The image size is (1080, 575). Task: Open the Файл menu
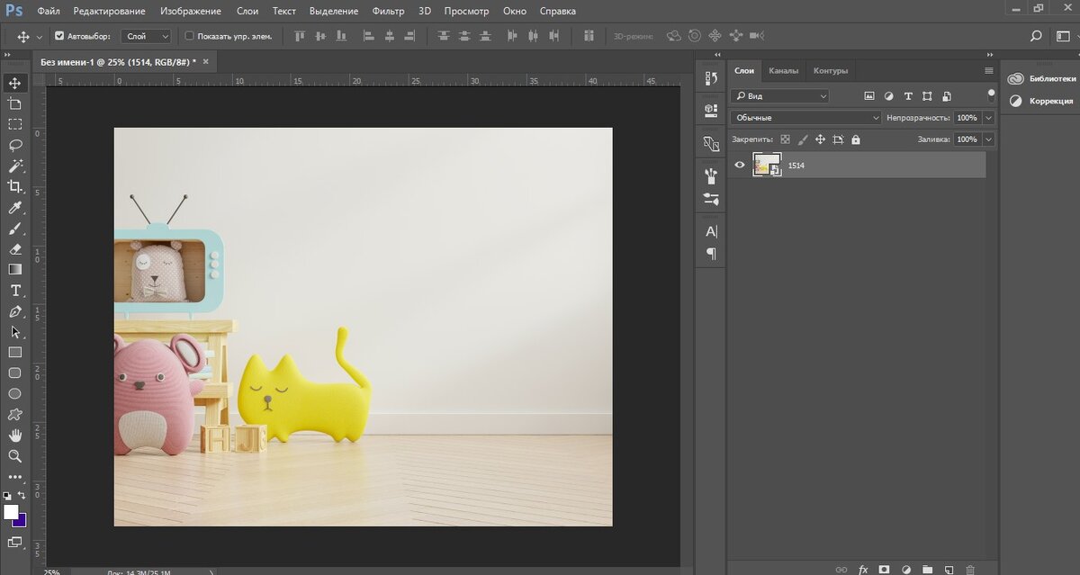(49, 11)
